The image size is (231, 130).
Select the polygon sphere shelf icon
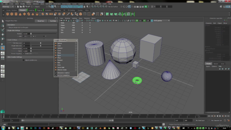coord(8,14)
